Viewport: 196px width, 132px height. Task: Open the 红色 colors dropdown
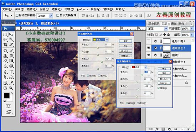(x=146, y=67)
